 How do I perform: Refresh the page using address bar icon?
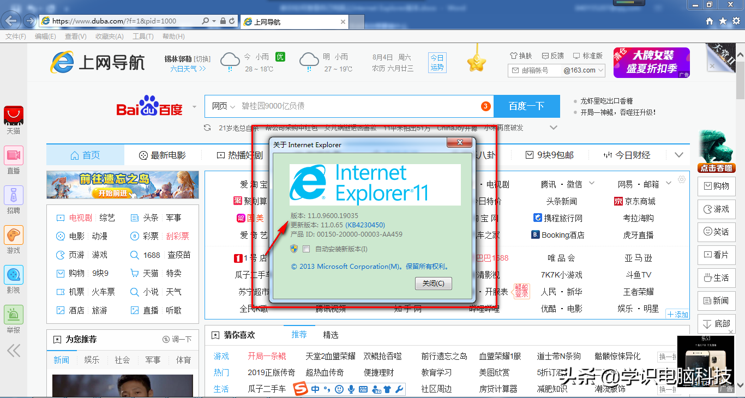(232, 21)
